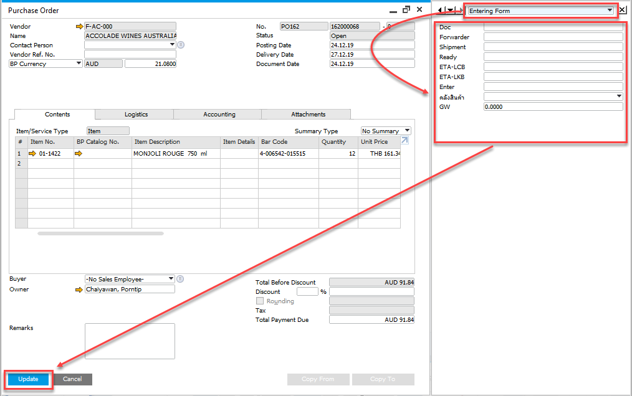The height and width of the screenshot is (396, 632).
Task: Click the Update button
Action: [x=28, y=379]
